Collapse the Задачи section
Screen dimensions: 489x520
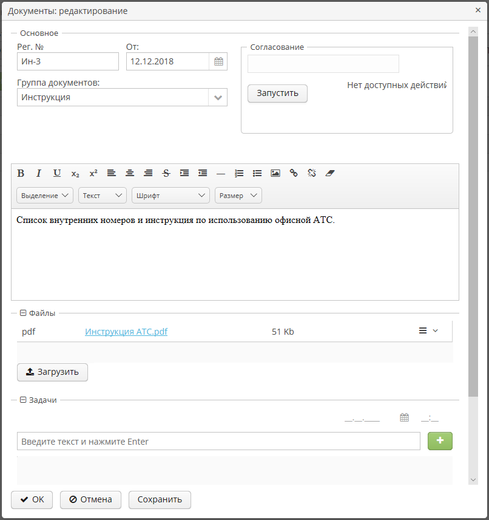pyautogui.click(x=23, y=400)
